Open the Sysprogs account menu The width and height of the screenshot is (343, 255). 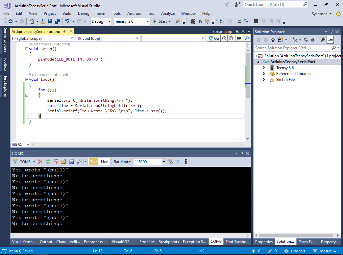(321, 14)
